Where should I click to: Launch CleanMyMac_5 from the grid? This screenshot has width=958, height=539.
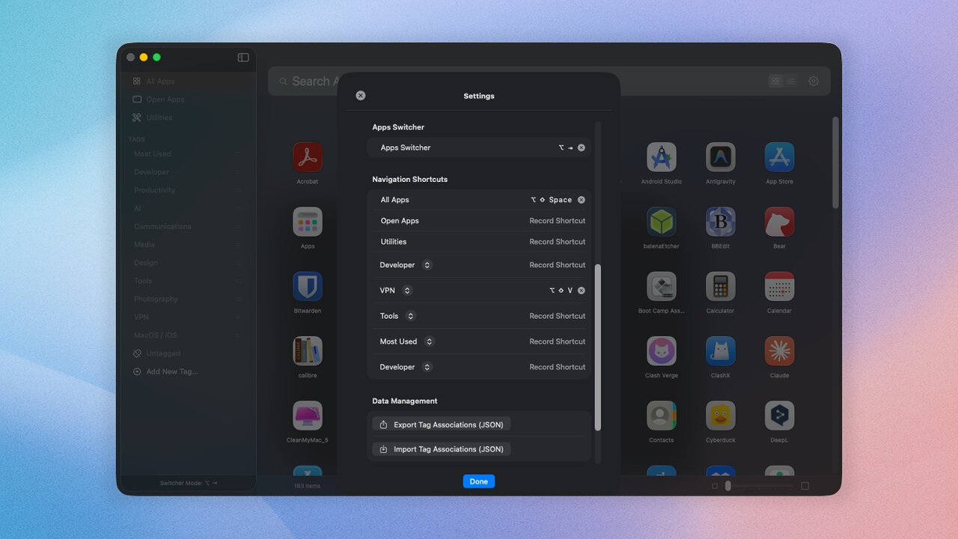point(308,415)
